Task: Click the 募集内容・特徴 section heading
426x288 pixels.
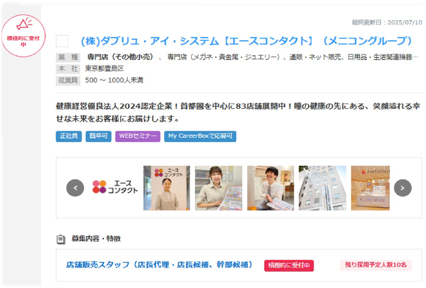Action: [96, 239]
